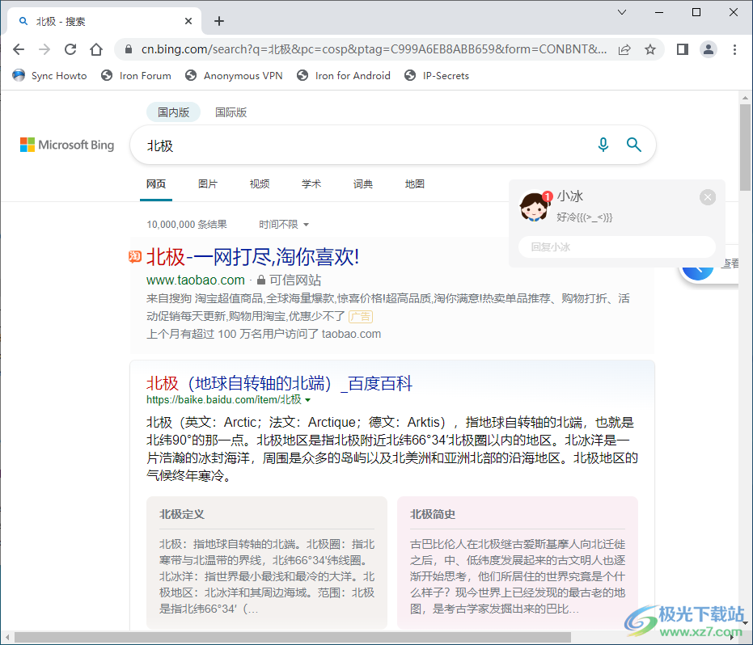
Task: Open the browser three-dot menu
Action: point(734,49)
